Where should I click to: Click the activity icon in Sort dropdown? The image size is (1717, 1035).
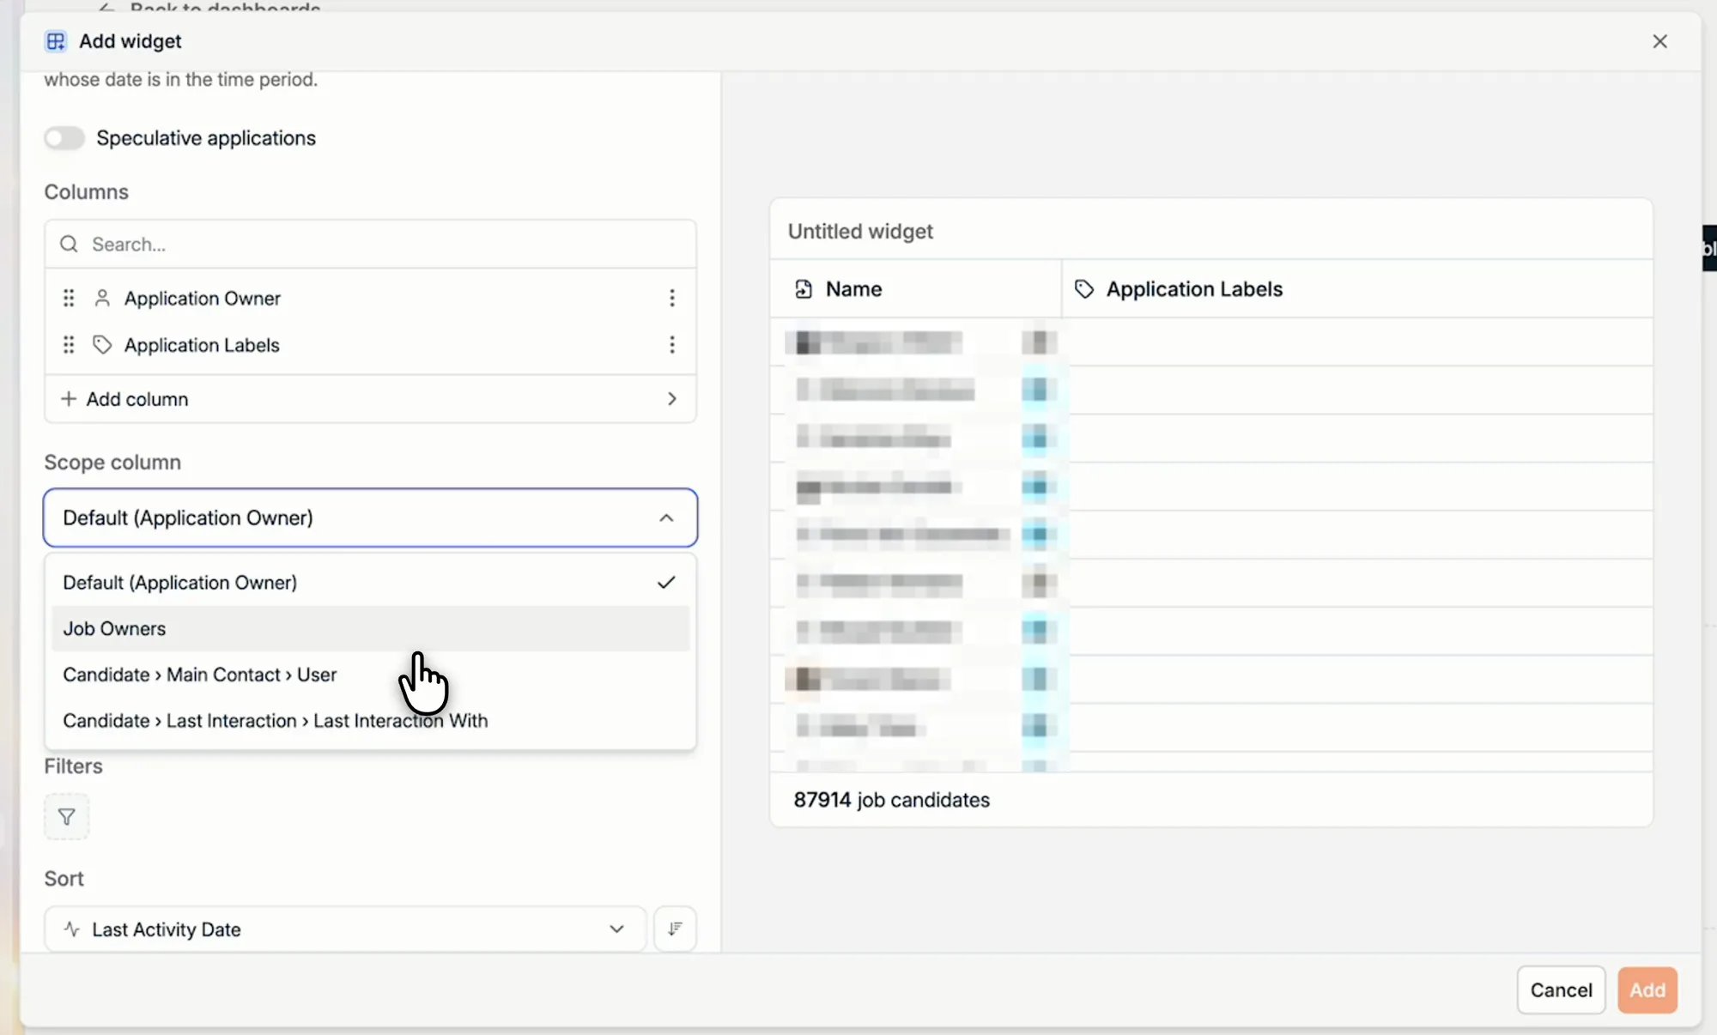pos(72,929)
